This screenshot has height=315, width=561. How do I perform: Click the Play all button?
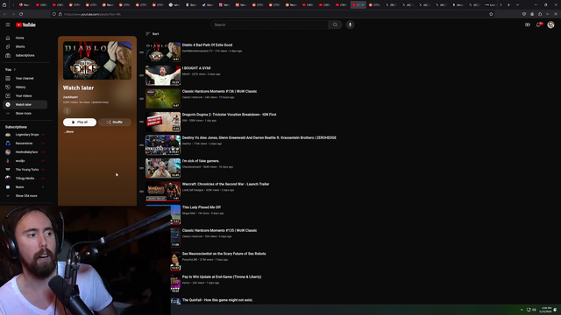pos(80,122)
